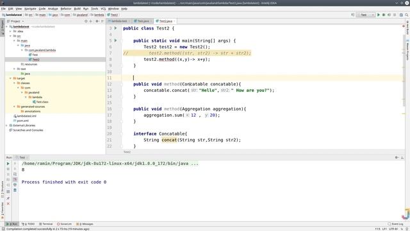Open the Messages tool window button
Viewport: 410px width, 231px height.
85,224
